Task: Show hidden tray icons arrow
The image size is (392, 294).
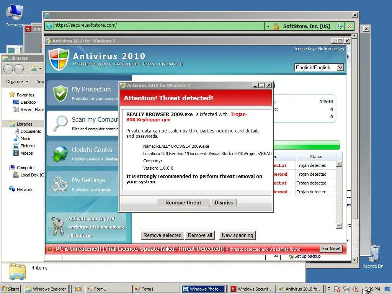Action: coord(329,289)
